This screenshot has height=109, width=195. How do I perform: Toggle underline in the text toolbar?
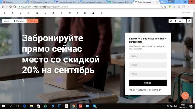click(x=20, y=13)
